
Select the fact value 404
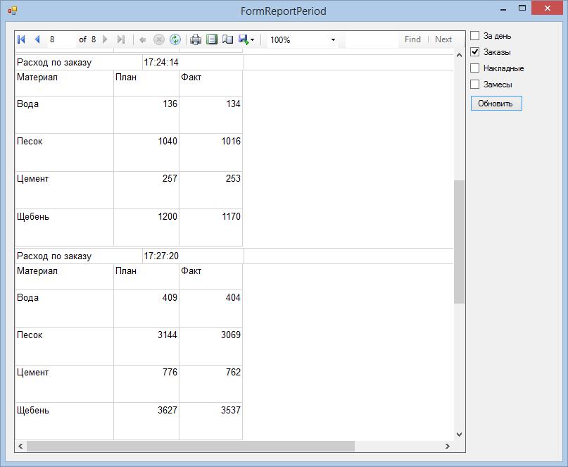pyautogui.click(x=233, y=297)
